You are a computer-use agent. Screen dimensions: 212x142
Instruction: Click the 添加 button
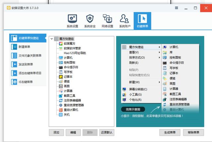coord(56,132)
